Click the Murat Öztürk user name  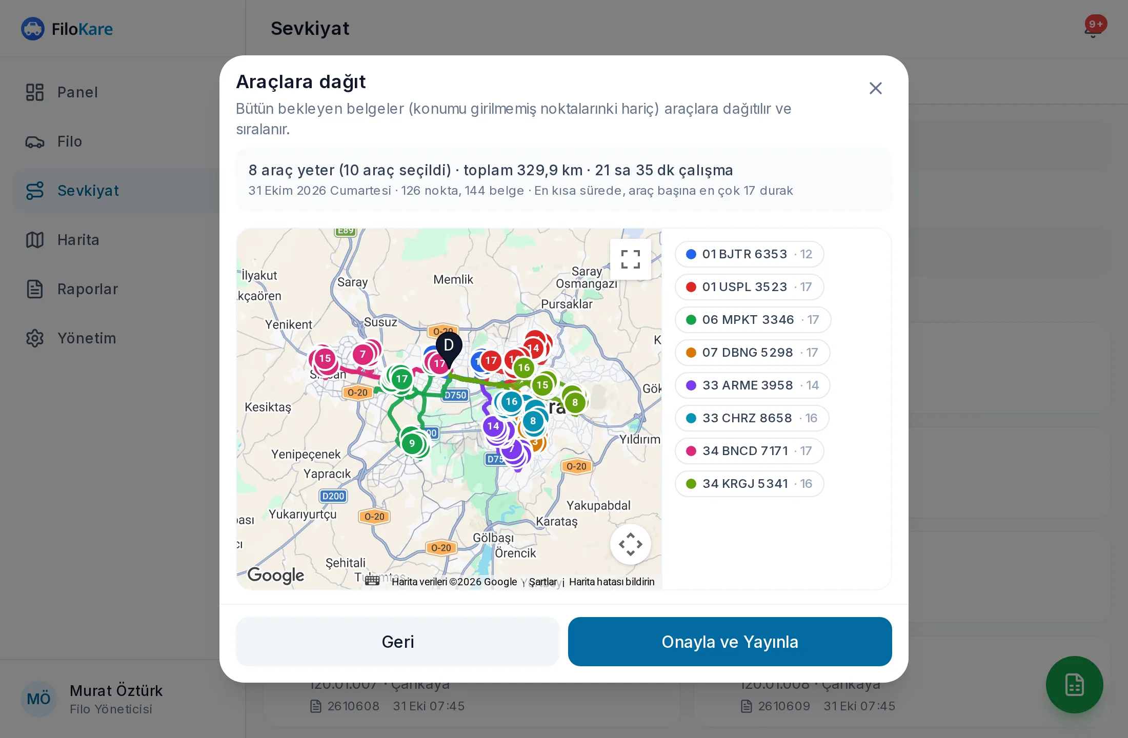pyautogui.click(x=116, y=691)
